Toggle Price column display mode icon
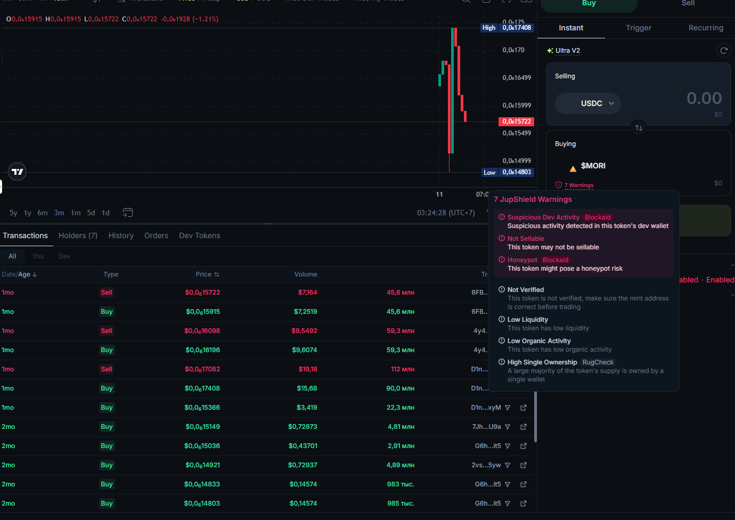Viewport: 735px width, 520px height. pos(217,274)
